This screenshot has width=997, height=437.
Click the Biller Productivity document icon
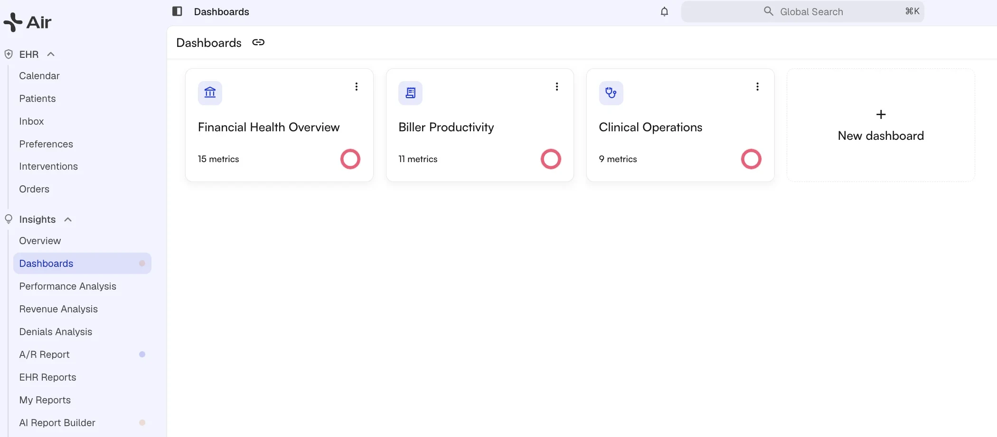coord(410,92)
